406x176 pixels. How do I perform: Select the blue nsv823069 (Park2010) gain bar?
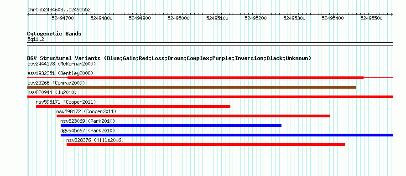coord(171,126)
